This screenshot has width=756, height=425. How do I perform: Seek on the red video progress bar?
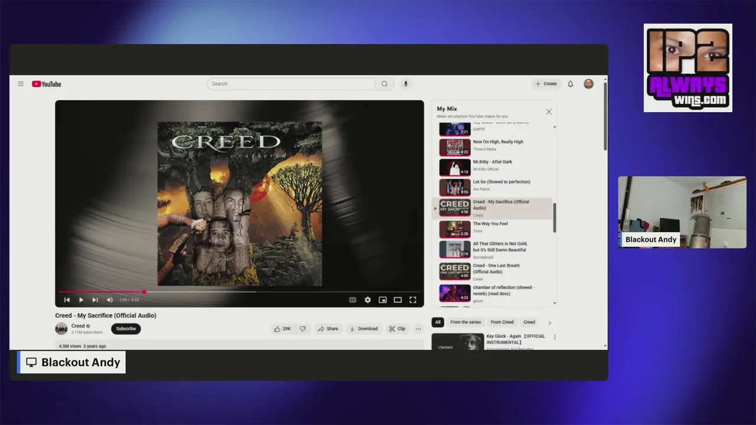239,292
